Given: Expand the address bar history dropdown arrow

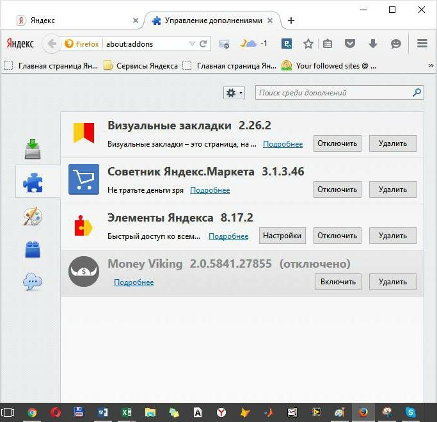Looking at the screenshot, I should pos(192,44).
